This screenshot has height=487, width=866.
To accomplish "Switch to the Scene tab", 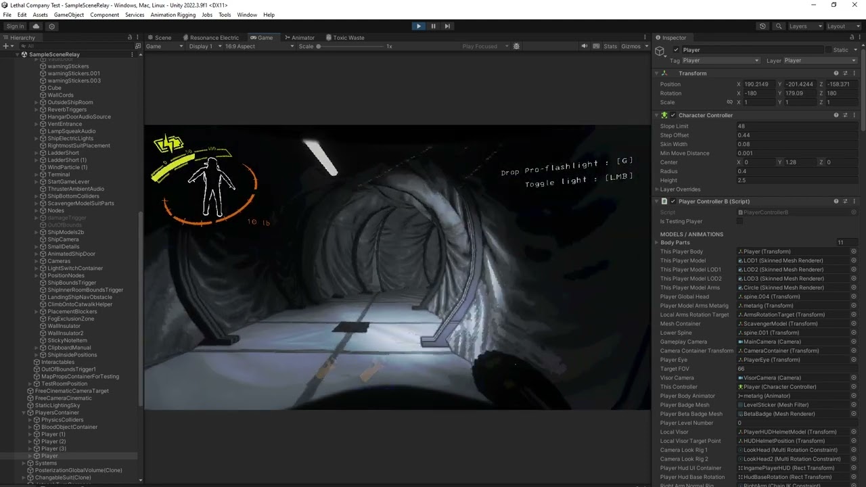I will pos(160,37).
